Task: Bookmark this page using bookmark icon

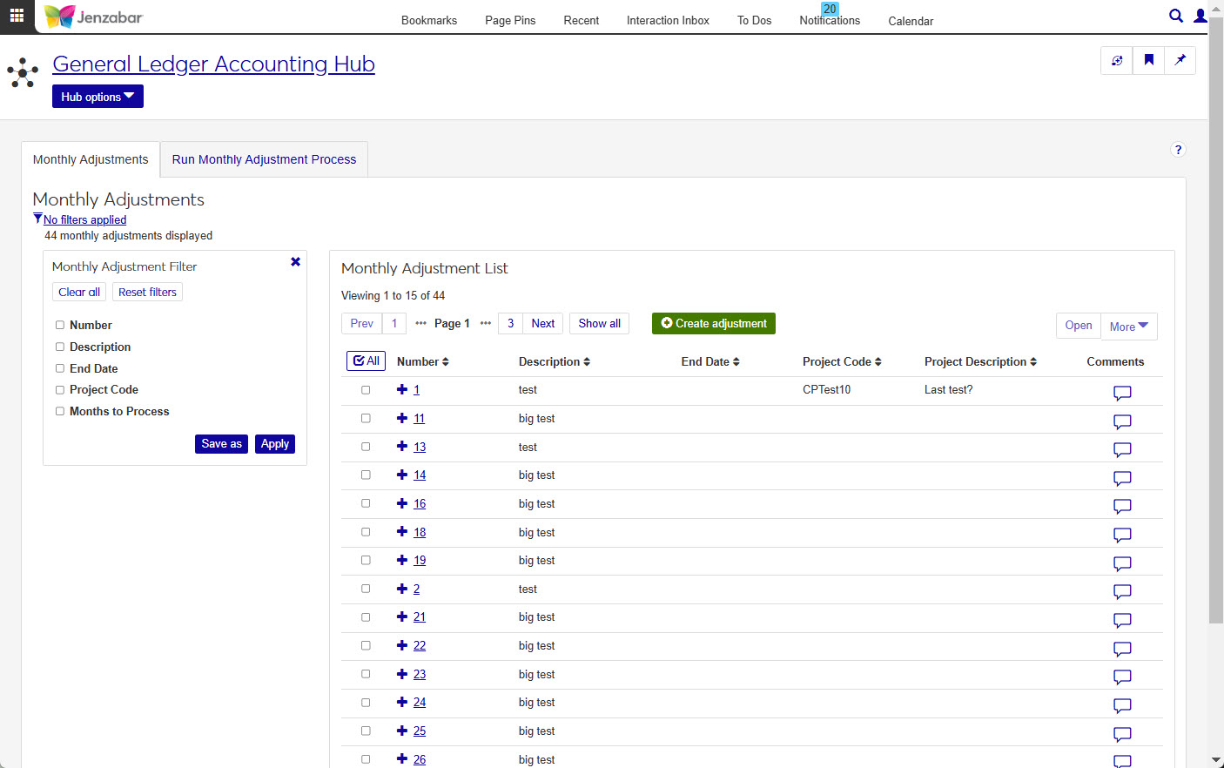Action: [x=1148, y=60]
